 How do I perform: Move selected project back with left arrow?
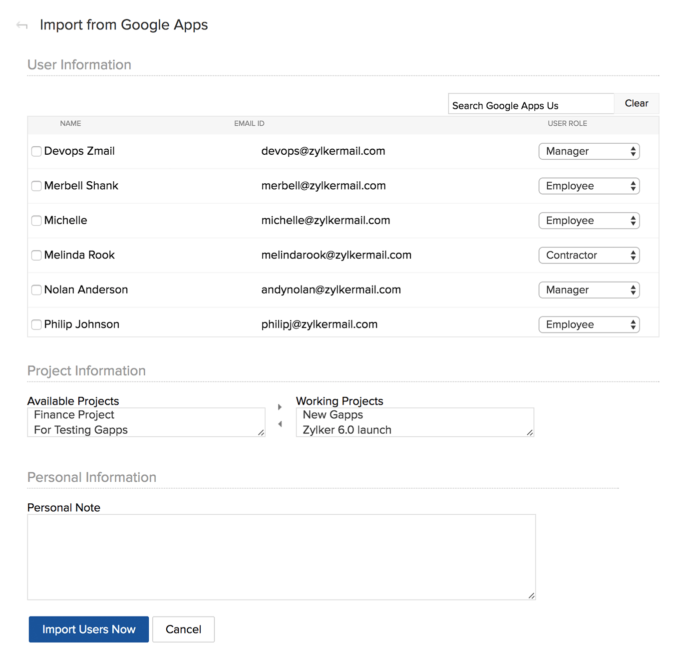(x=280, y=424)
